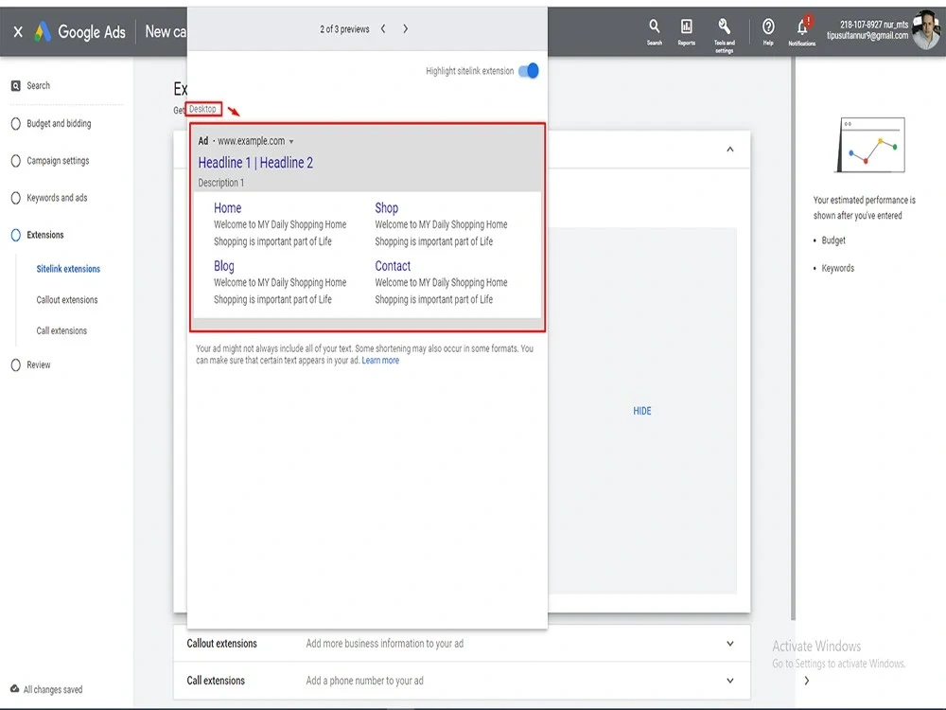Open Keywords and ads in sidebar
The image size is (946, 710).
tap(57, 198)
